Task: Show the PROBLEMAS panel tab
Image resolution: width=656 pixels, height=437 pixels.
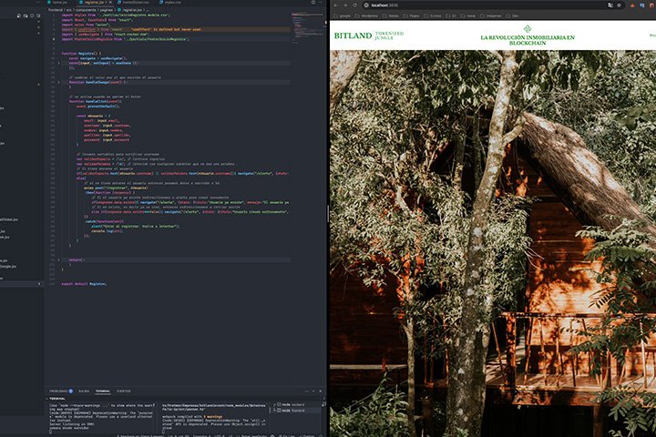Action: pyautogui.click(x=61, y=391)
